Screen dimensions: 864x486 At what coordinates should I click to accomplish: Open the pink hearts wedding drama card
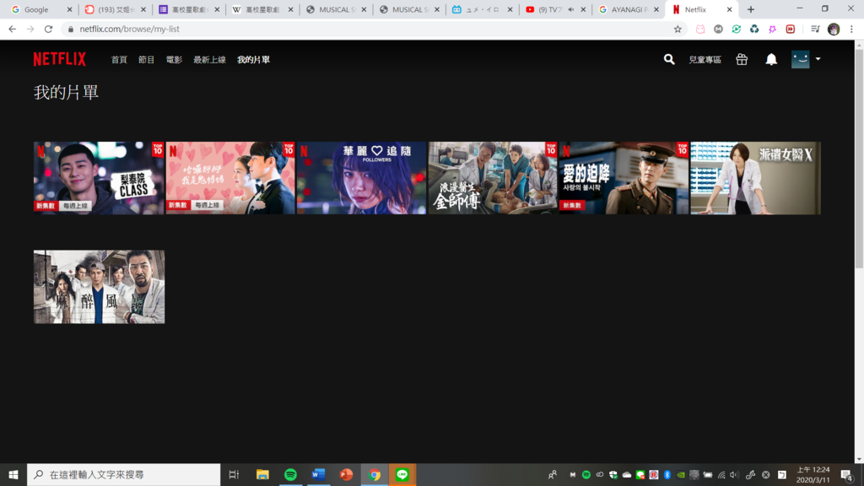point(230,178)
